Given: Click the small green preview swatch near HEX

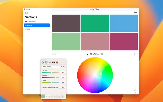Looking at the screenshot, I should point(102,54).
